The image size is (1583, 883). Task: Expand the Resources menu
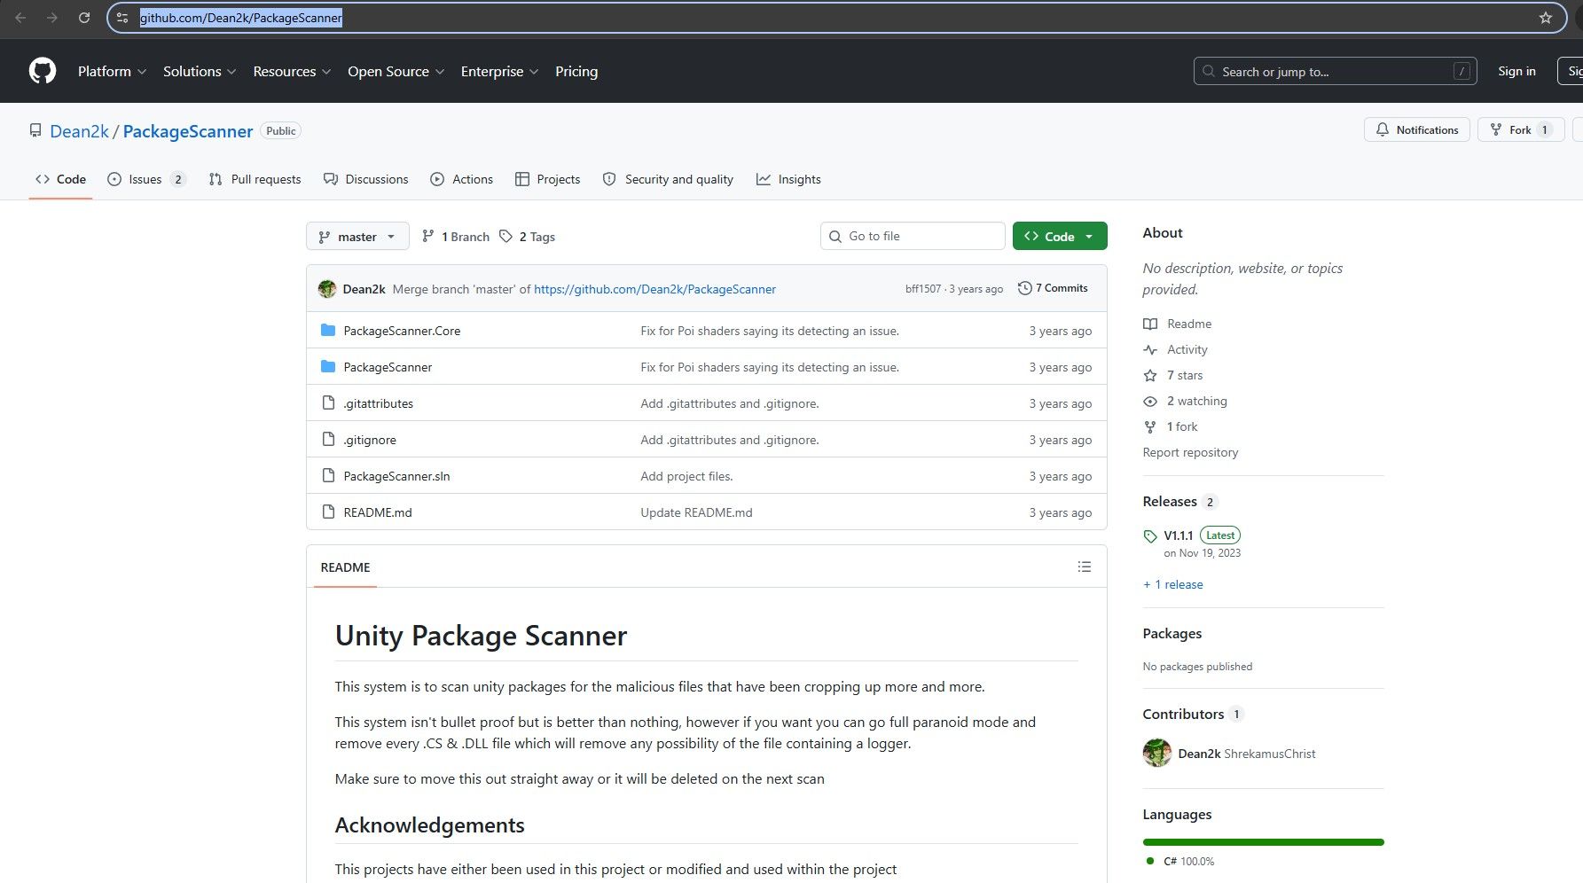click(292, 72)
